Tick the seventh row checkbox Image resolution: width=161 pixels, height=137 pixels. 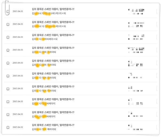(x=8, y=89)
